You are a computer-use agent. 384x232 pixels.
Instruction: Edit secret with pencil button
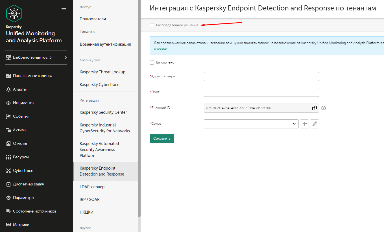(315, 124)
